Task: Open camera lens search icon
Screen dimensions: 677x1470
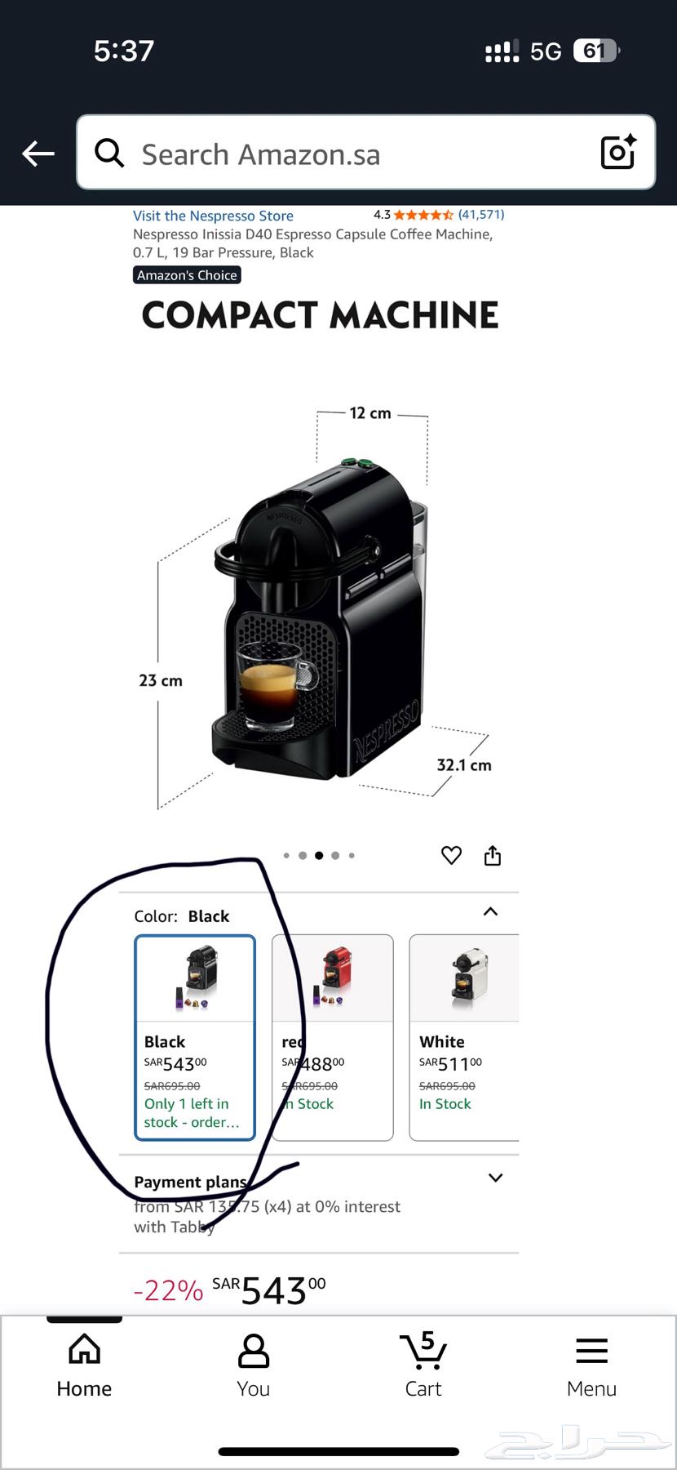Action: tap(618, 152)
